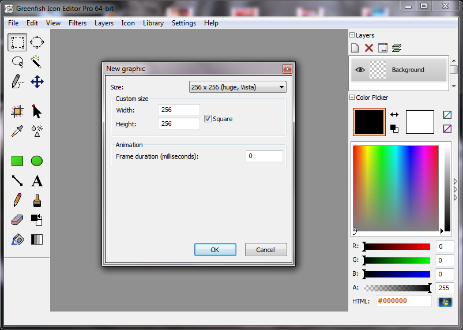
Task: Select the Pencil select tool
Action: point(17,81)
